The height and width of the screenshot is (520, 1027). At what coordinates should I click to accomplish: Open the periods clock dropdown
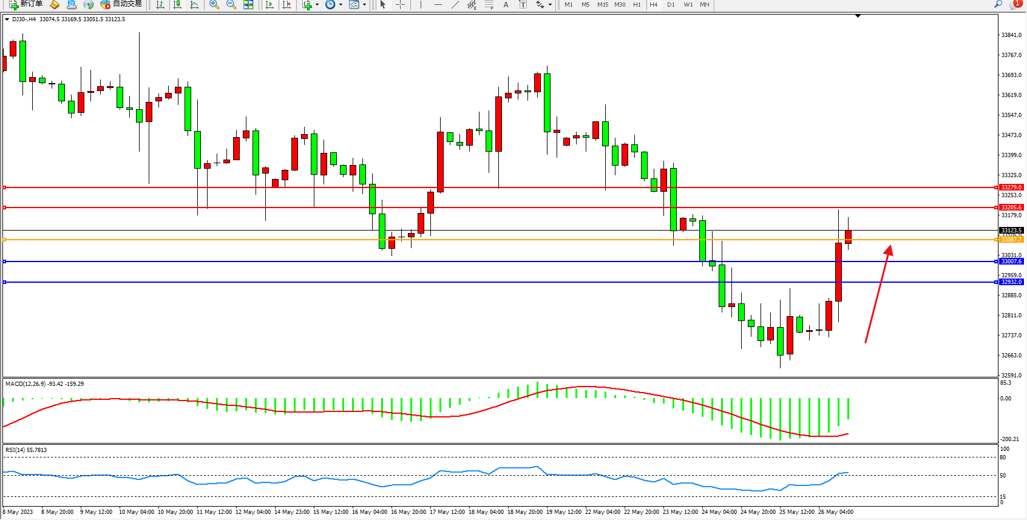pos(341,5)
